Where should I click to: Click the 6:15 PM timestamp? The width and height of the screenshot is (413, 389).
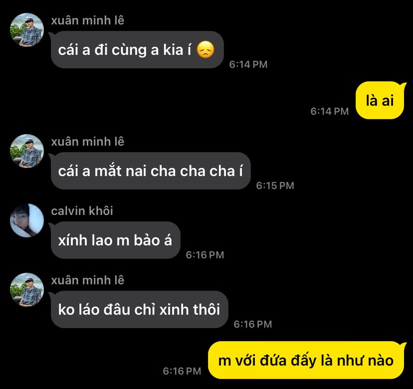(x=275, y=186)
